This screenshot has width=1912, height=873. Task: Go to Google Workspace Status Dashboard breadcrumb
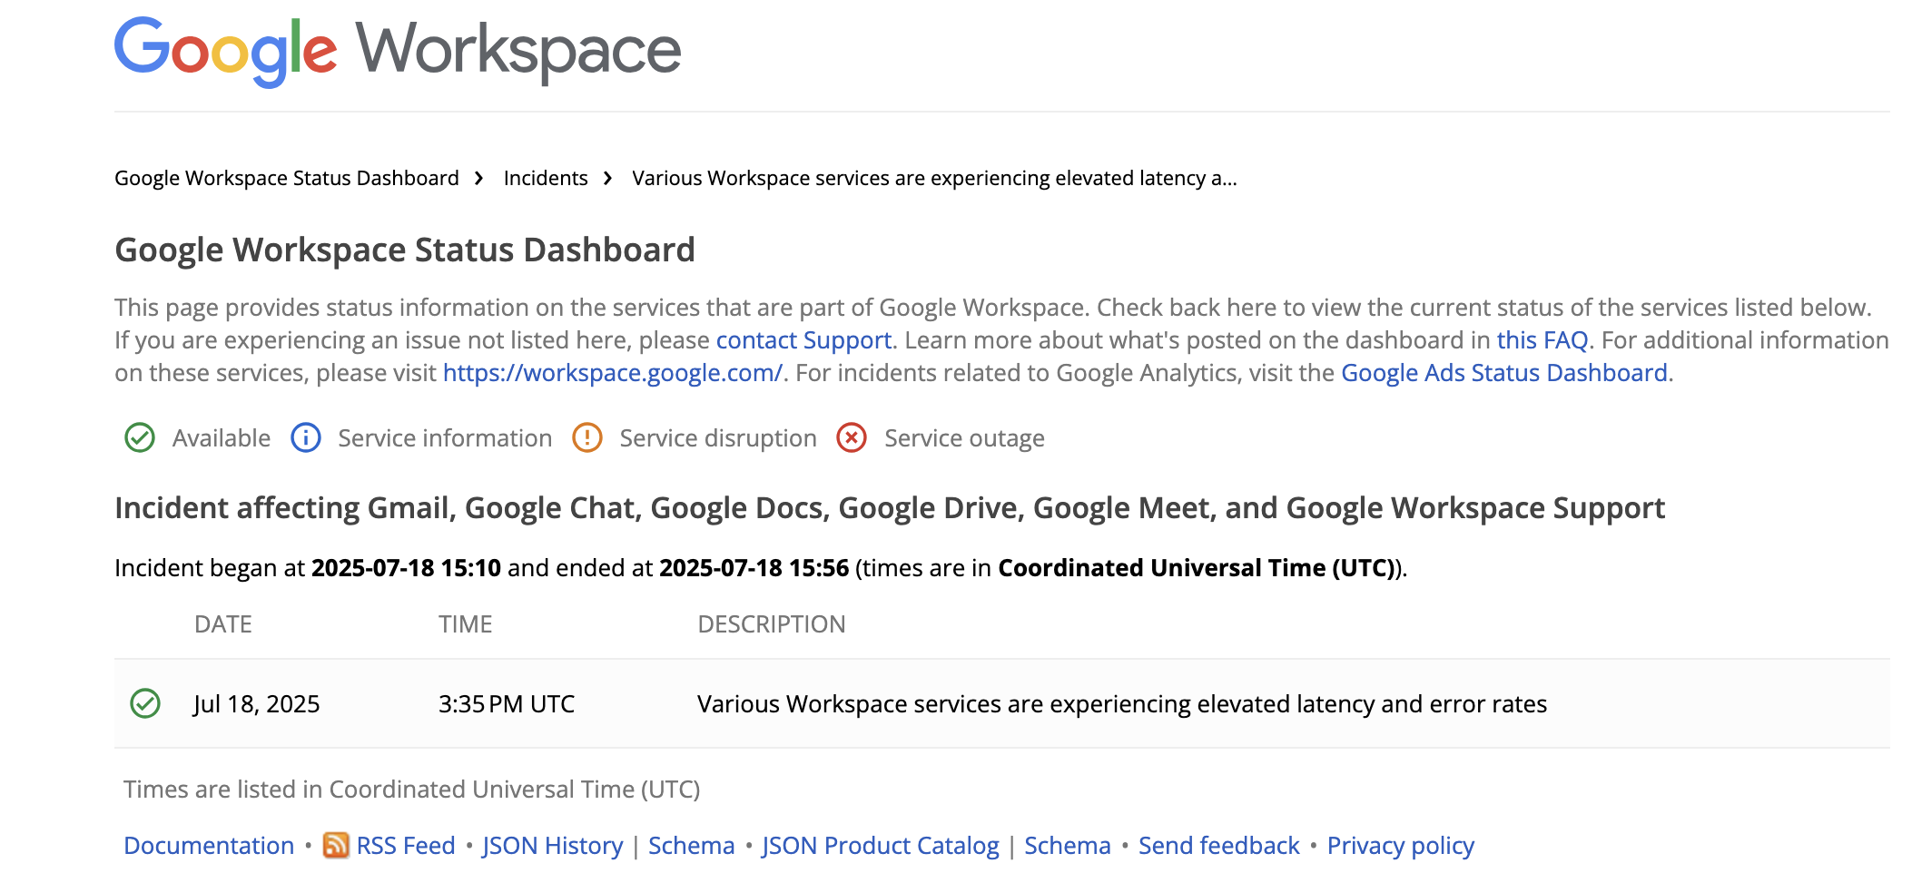point(287,179)
